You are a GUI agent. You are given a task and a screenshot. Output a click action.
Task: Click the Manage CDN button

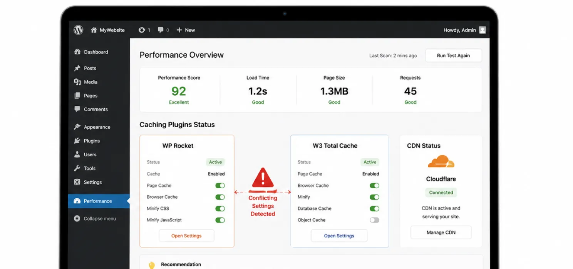[x=441, y=232]
